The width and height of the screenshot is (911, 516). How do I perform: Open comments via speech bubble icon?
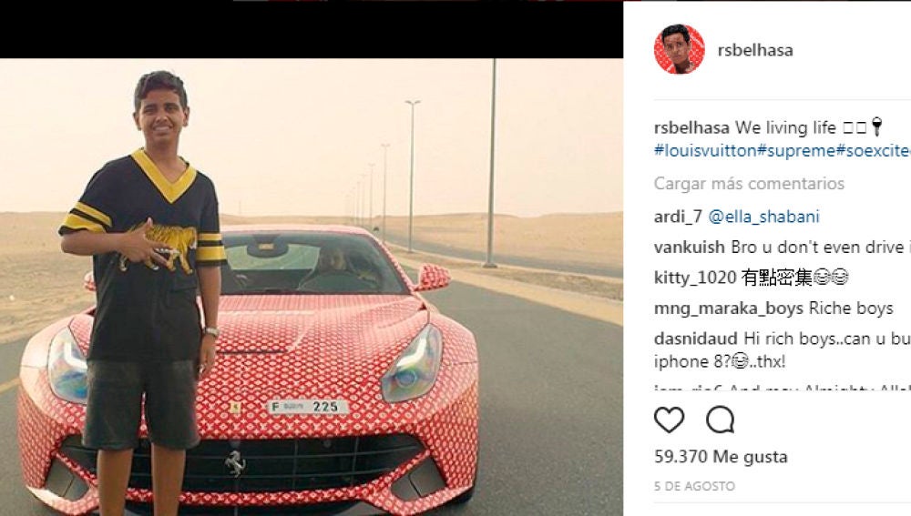point(721,420)
